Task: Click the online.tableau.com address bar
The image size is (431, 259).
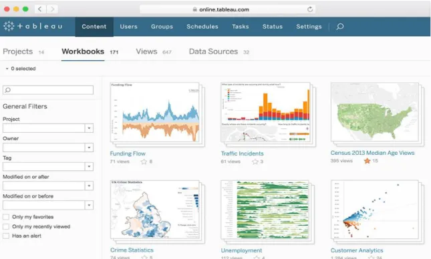Action: [x=227, y=9]
